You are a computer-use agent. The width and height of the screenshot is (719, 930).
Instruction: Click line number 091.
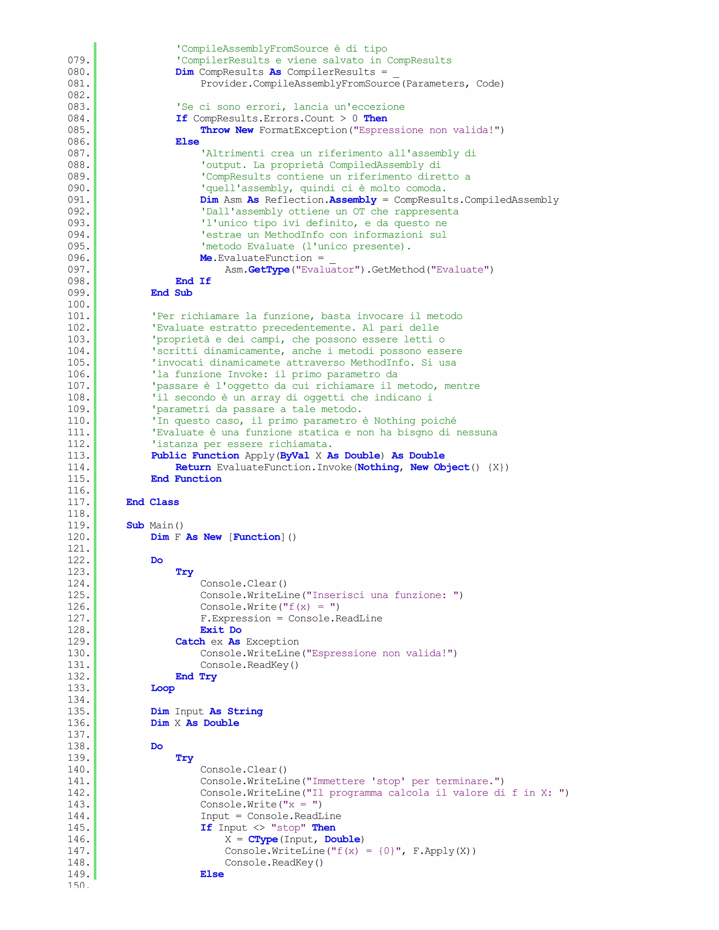pos(79,200)
